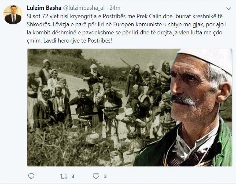Open the tweet permalink via 24m timestamp

pyautogui.click(x=115, y=8)
